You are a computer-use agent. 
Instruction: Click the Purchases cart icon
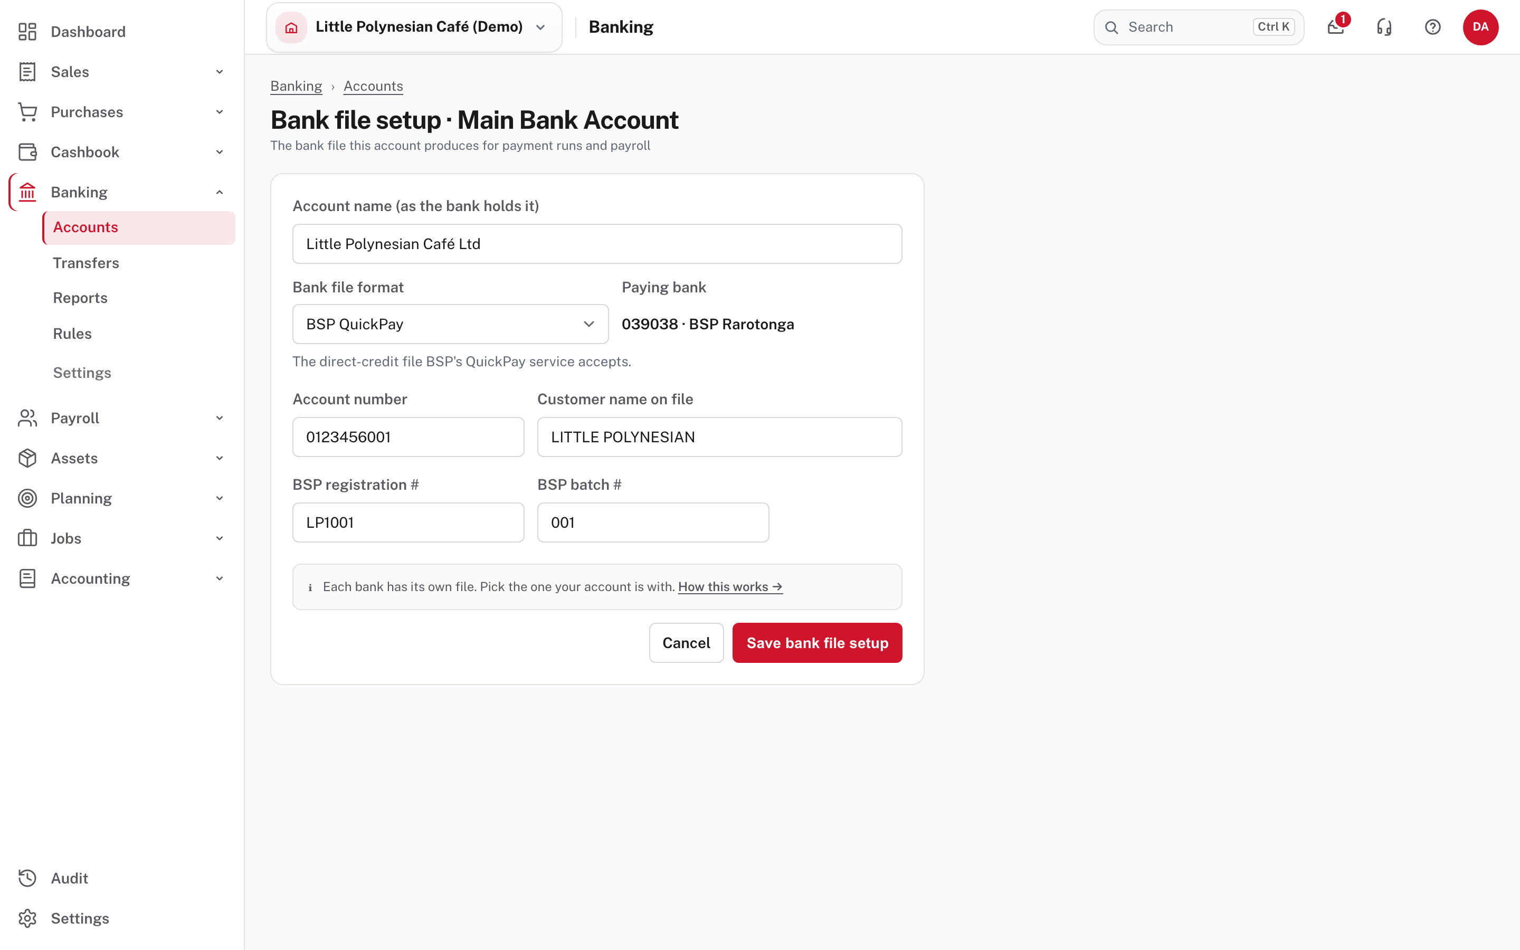click(x=27, y=112)
